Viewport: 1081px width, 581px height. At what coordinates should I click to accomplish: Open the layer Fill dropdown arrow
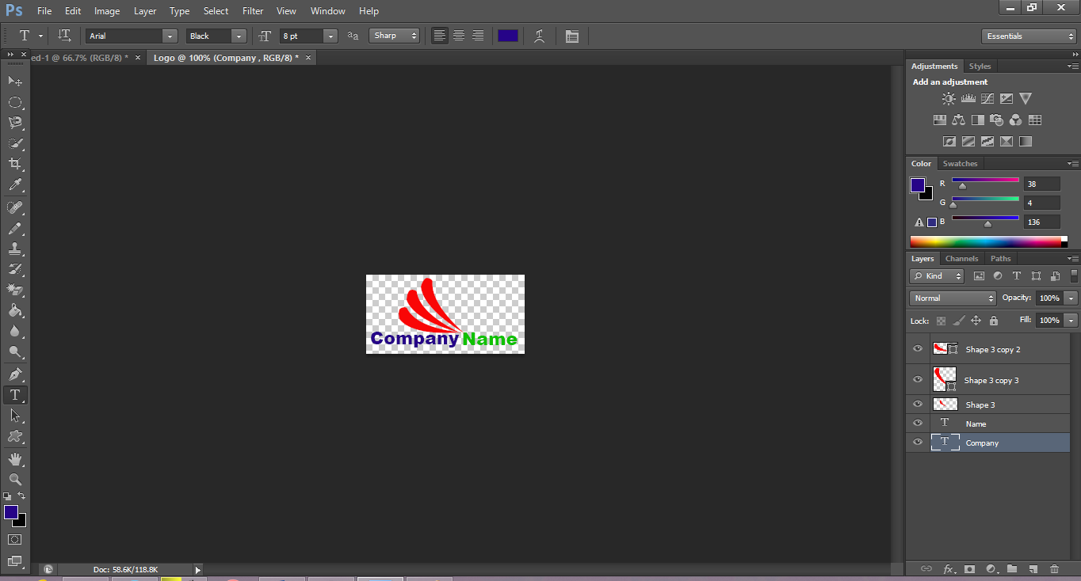1071,320
